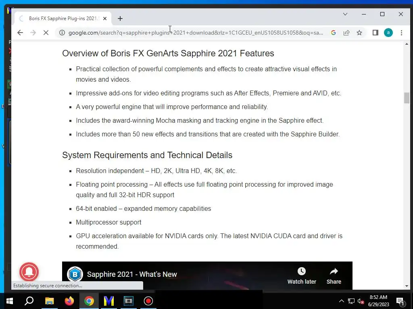Image resolution: width=413 pixels, height=309 pixels.
Task: Click the Google icon in address bar
Action: 334,33
